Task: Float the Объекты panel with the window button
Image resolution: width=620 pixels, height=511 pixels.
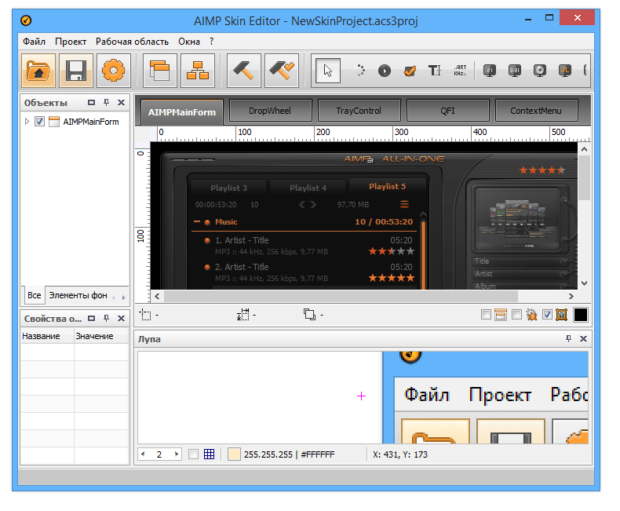Action: coord(91,103)
